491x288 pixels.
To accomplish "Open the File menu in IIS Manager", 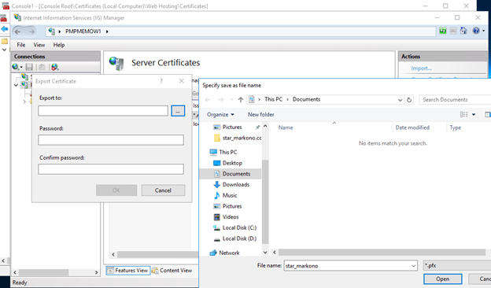I will pyautogui.click(x=21, y=45).
